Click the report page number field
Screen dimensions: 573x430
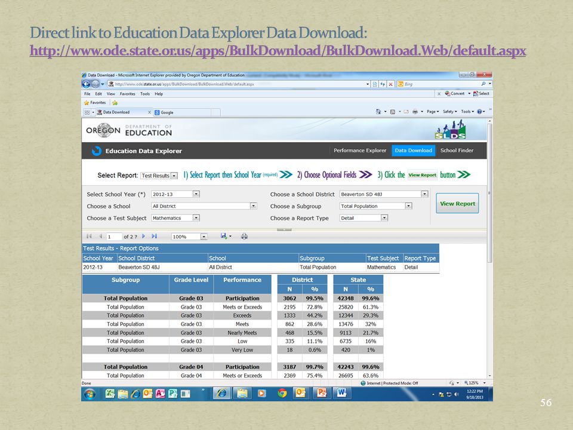tap(114, 236)
